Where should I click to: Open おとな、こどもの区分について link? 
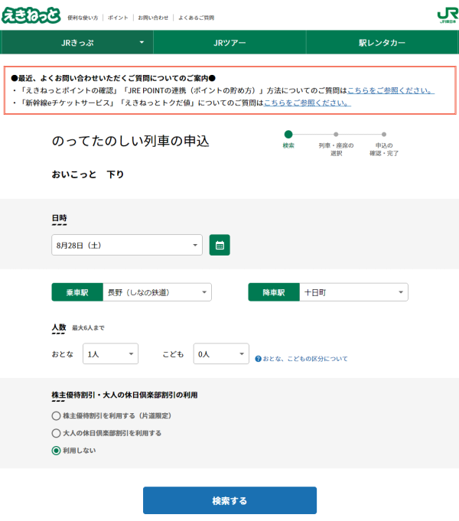tap(305, 359)
